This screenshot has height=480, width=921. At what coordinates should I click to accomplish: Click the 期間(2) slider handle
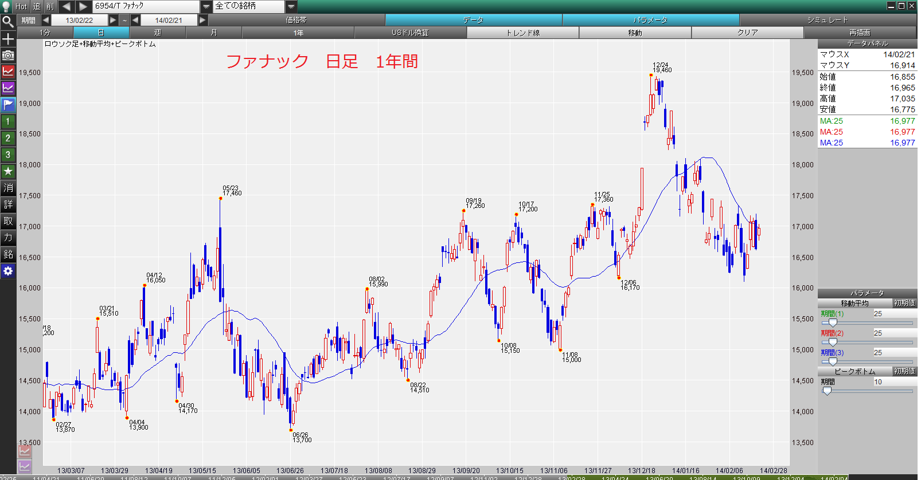(x=833, y=343)
